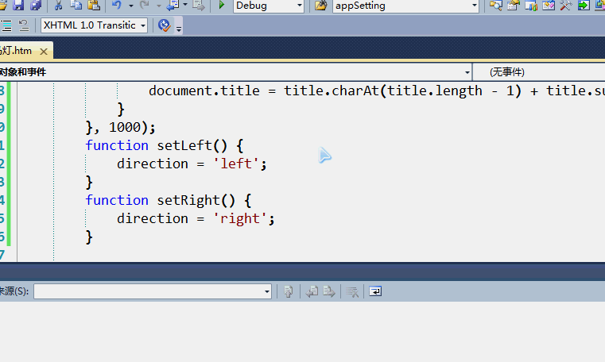Click the Increase Indent icon

pos(6,25)
